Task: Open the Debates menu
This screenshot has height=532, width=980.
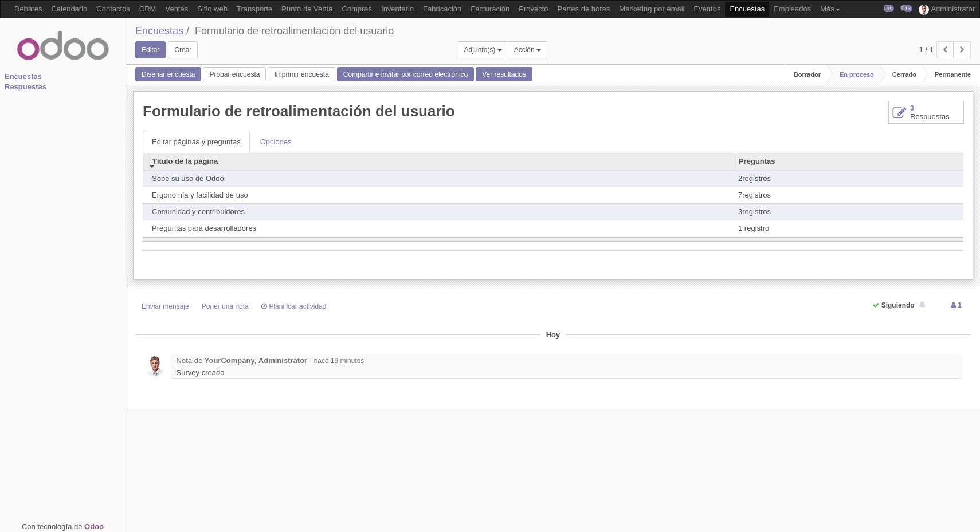Action: (x=28, y=9)
